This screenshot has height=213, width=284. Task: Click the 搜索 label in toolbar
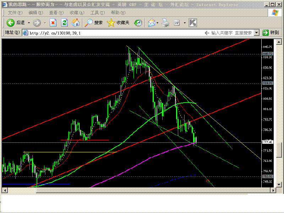[98, 23]
